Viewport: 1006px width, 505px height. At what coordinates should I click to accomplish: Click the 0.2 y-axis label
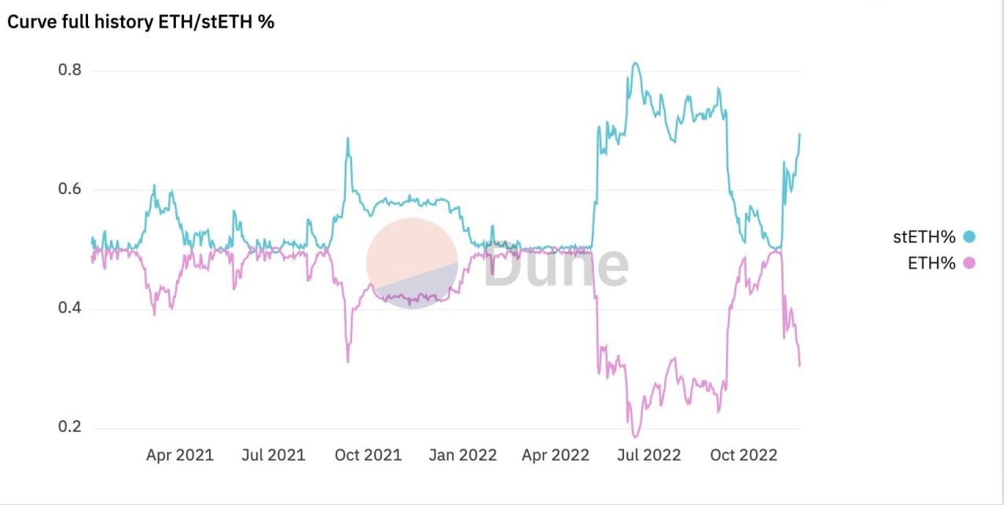71,428
